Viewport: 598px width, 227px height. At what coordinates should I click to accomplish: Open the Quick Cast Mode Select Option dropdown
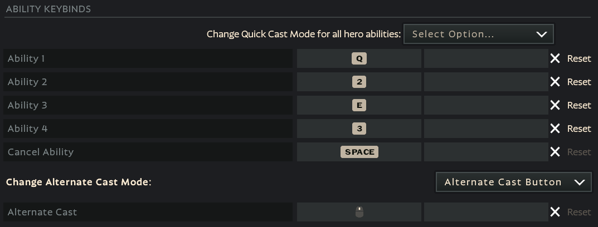[x=479, y=34]
